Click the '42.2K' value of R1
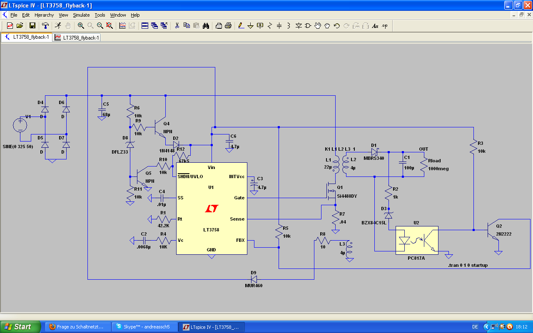Image resolution: width=533 pixels, height=333 pixels. (x=163, y=226)
